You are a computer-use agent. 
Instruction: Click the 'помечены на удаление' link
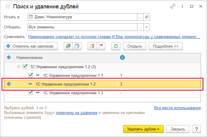coord(76,113)
